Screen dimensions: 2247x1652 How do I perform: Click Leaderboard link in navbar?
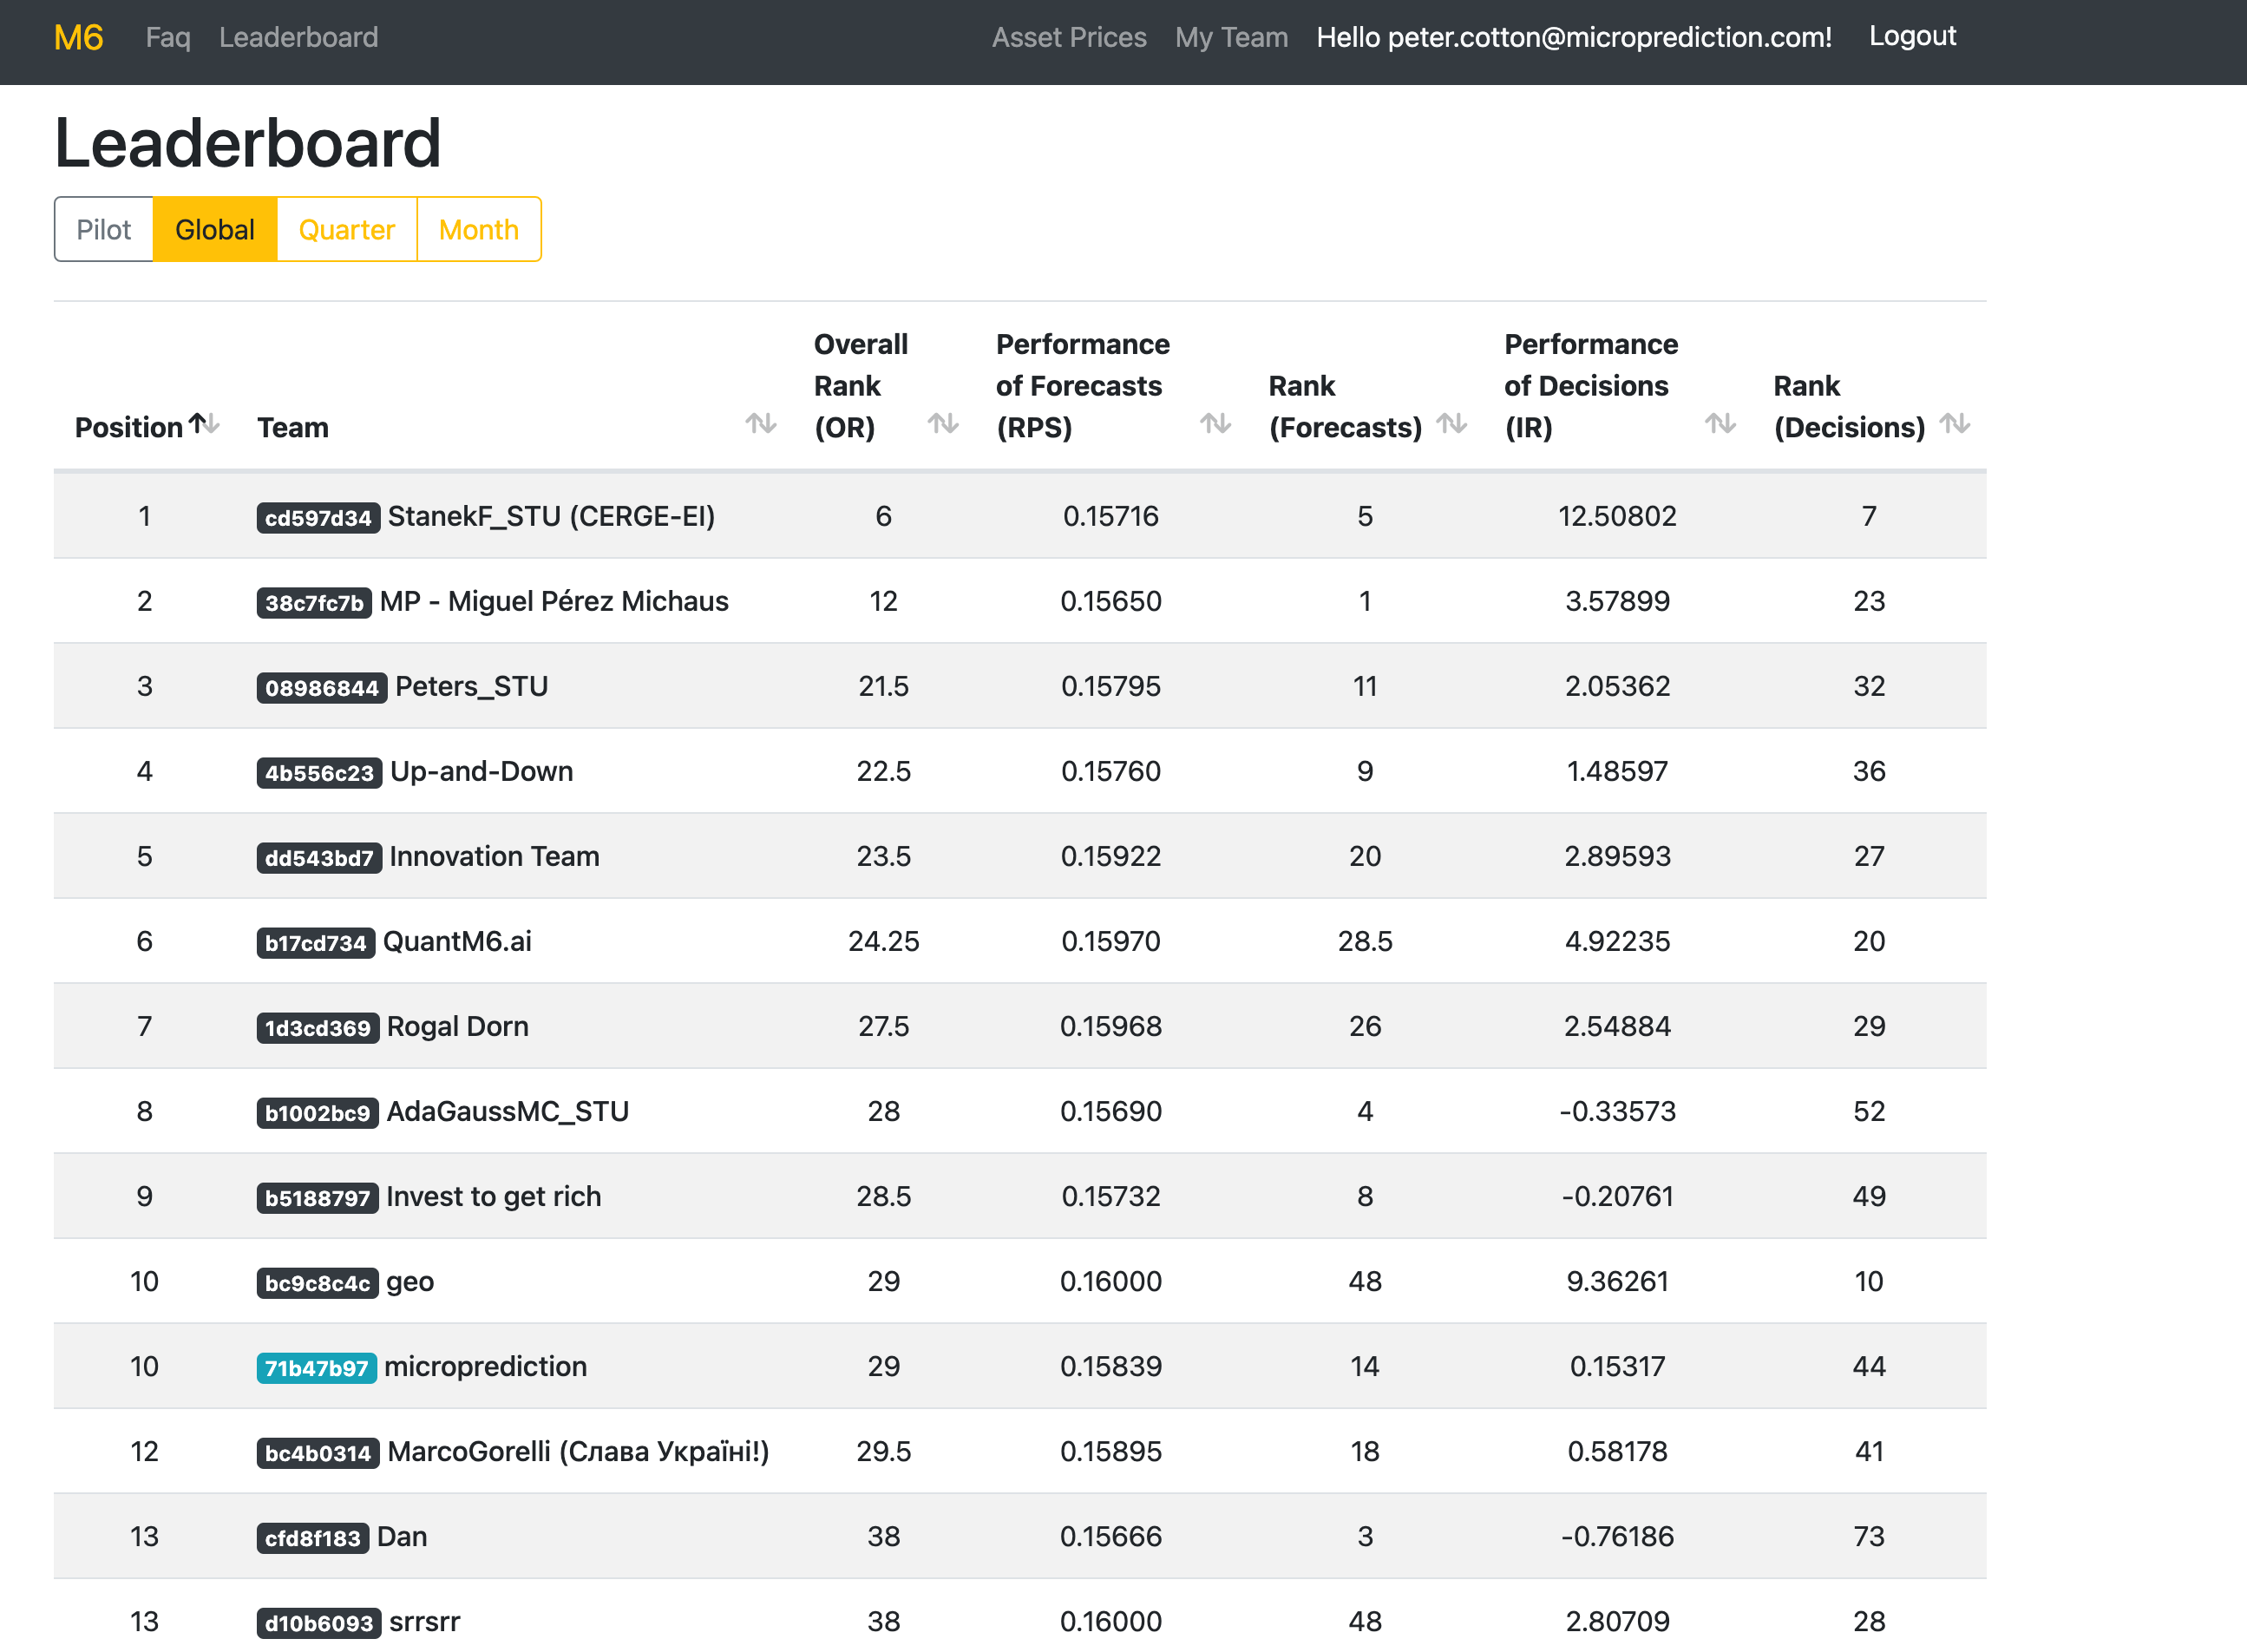click(298, 38)
